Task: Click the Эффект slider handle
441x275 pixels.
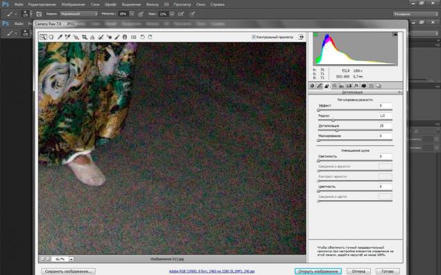Action: coord(319,110)
